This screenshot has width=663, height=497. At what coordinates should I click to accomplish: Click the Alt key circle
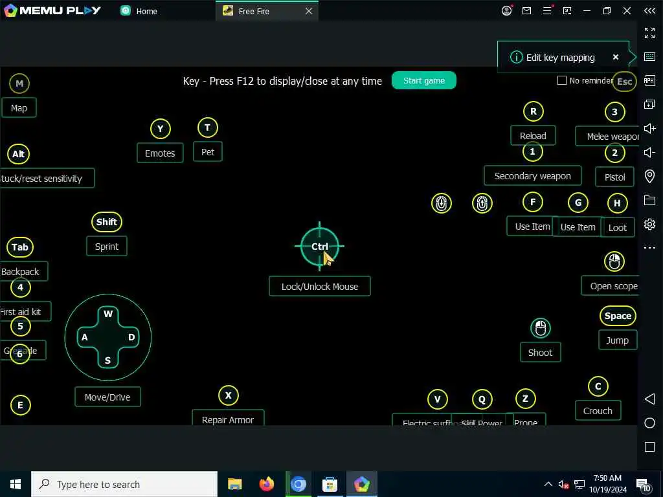tap(19, 154)
